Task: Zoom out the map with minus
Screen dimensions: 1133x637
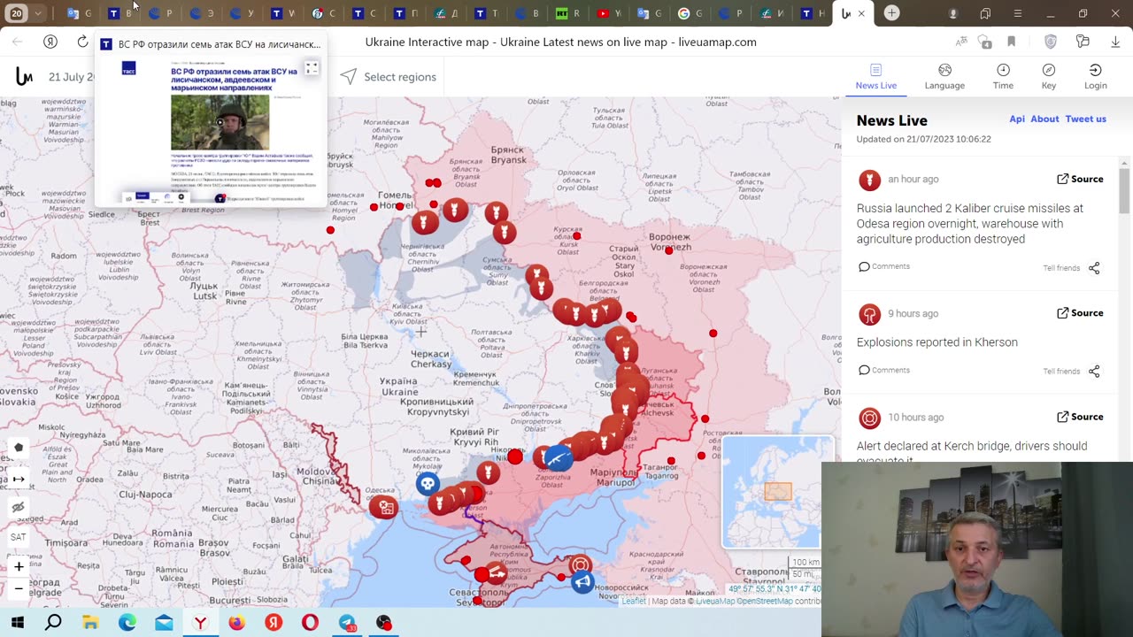Action: coord(19,588)
